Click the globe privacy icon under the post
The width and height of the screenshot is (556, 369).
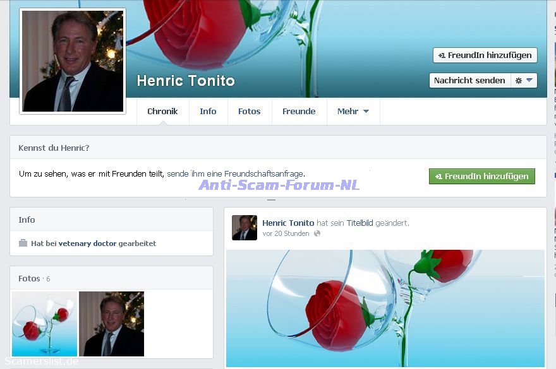click(317, 233)
